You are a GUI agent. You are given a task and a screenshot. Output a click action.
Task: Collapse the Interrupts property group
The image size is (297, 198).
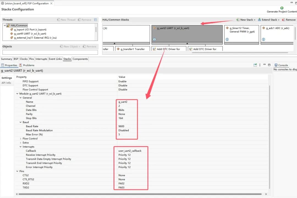coord(20,147)
